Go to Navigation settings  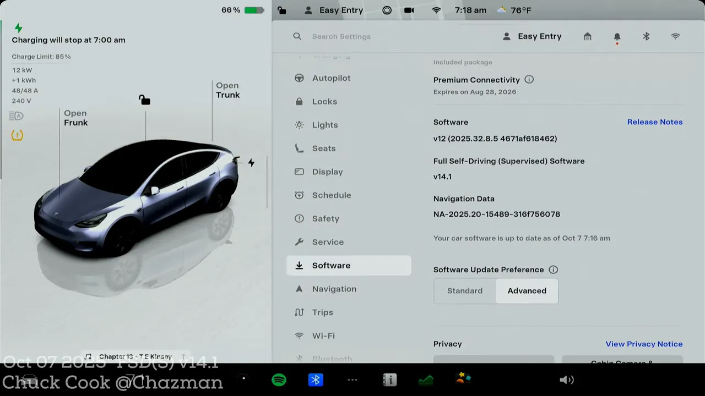334,289
